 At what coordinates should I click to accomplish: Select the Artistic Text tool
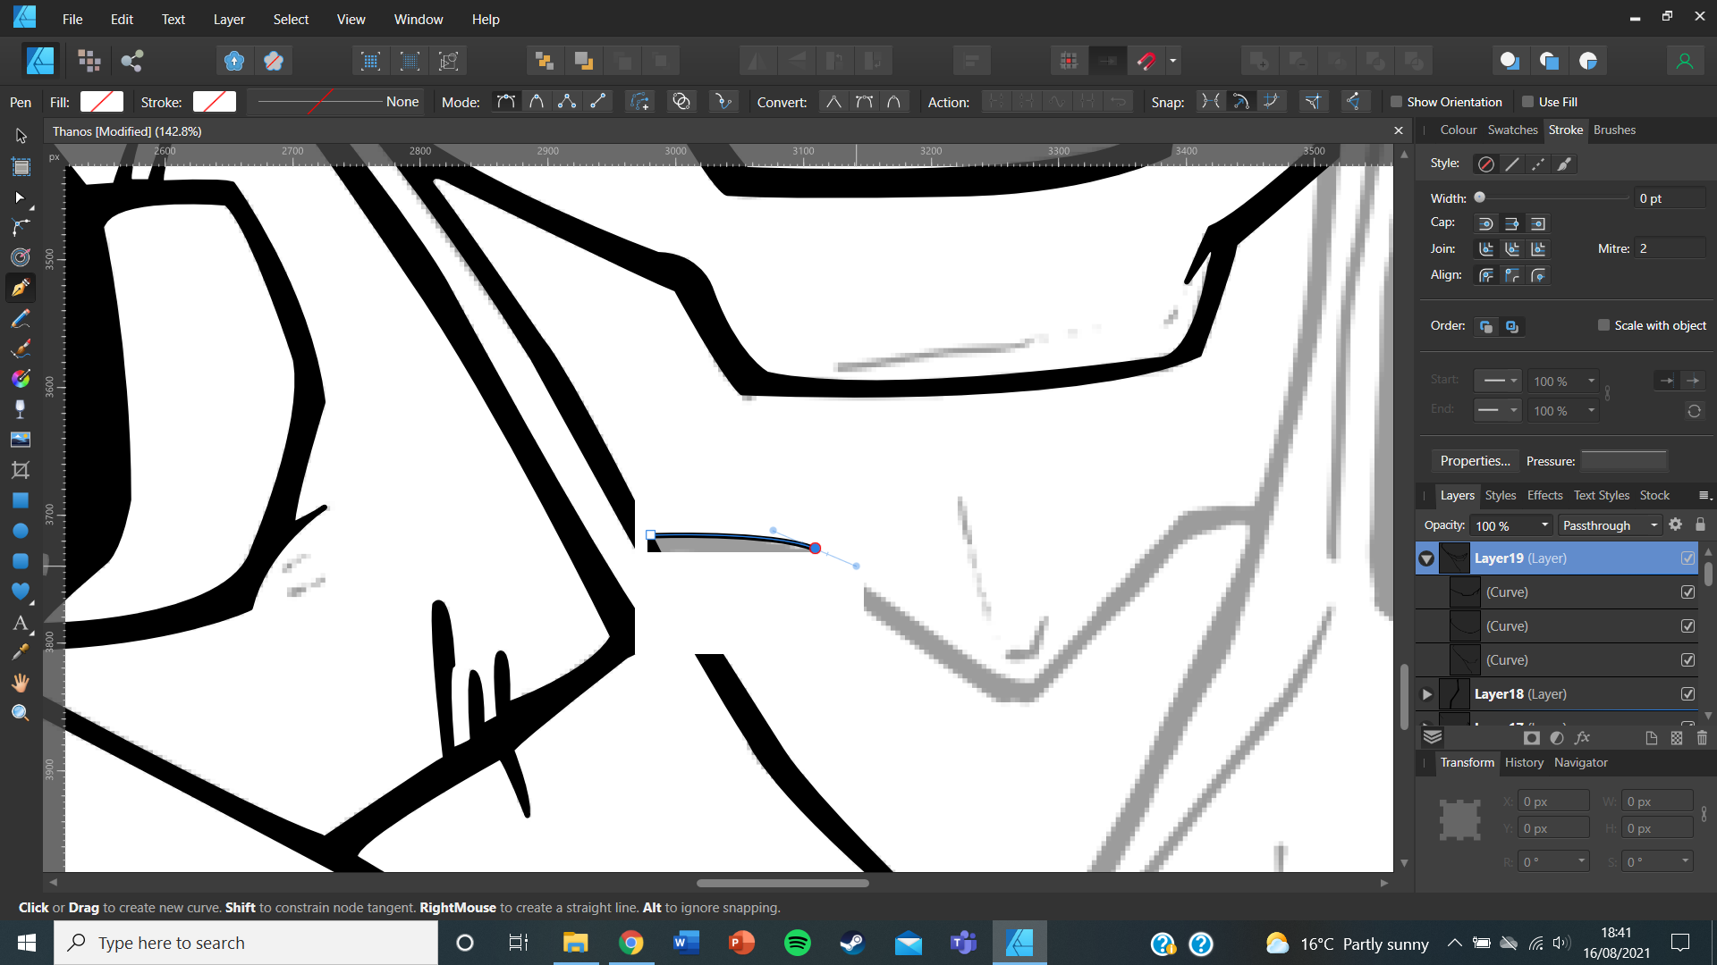[21, 623]
